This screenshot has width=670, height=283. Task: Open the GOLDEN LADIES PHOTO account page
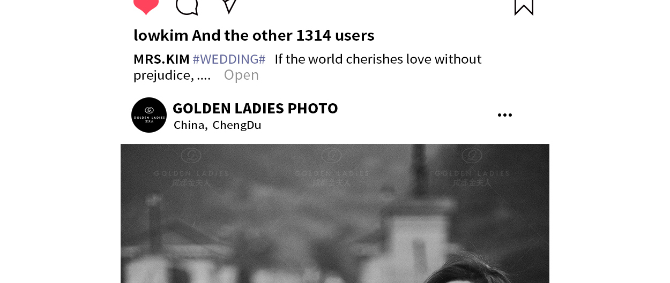click(255, 108)
